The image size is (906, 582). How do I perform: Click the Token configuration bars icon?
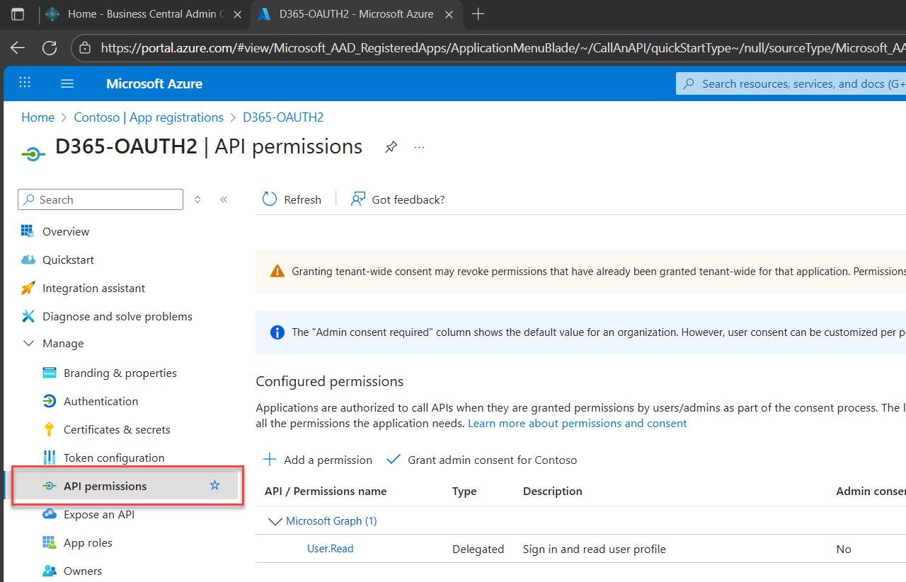click(49, 458)
